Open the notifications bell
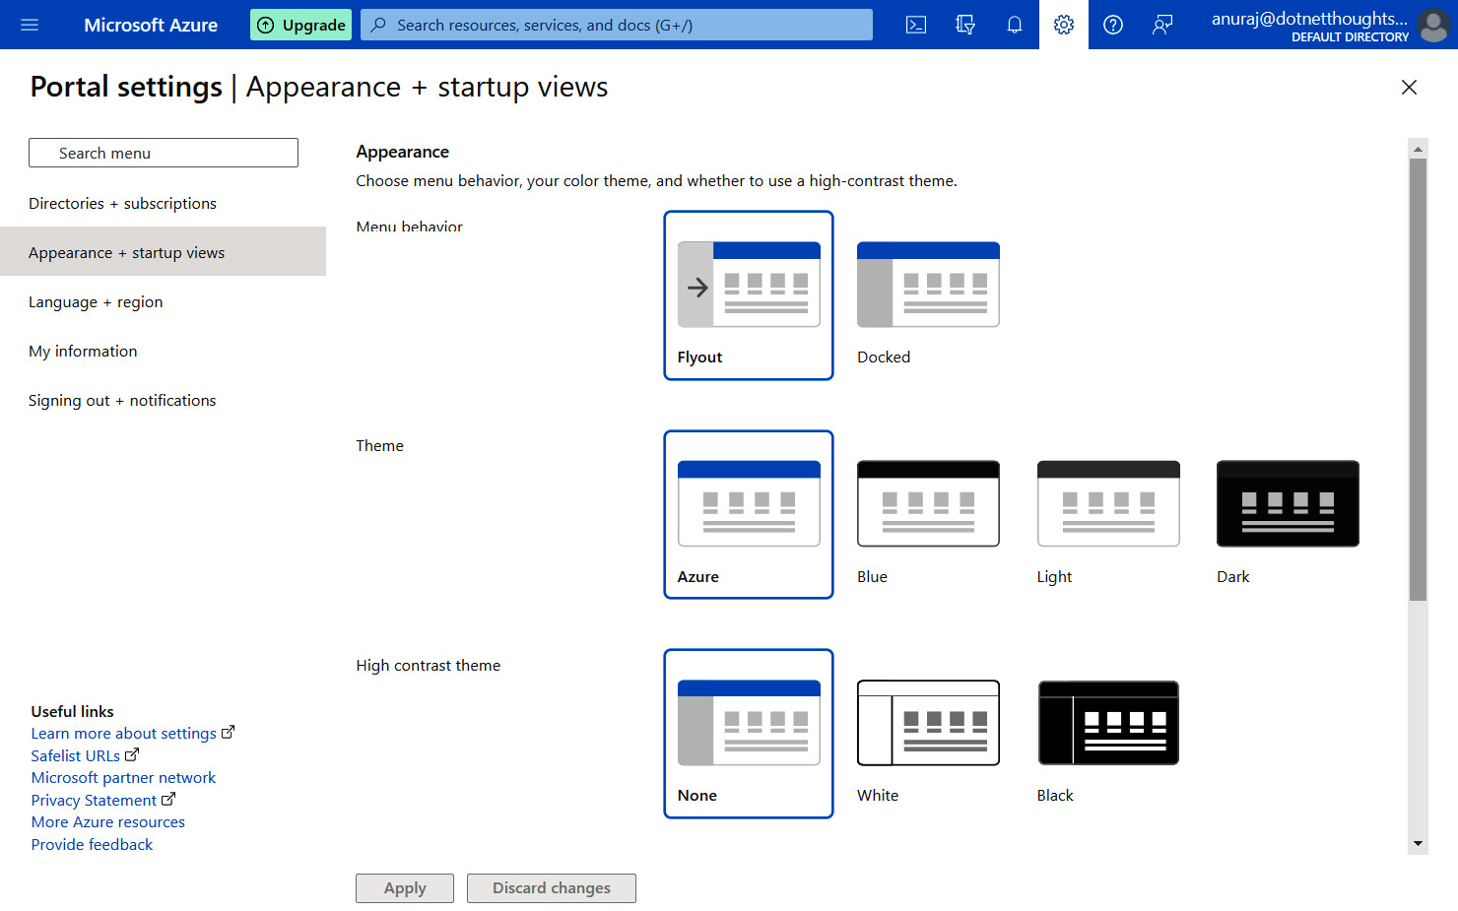This screenshot has width=1458, height=911. 1015,25
